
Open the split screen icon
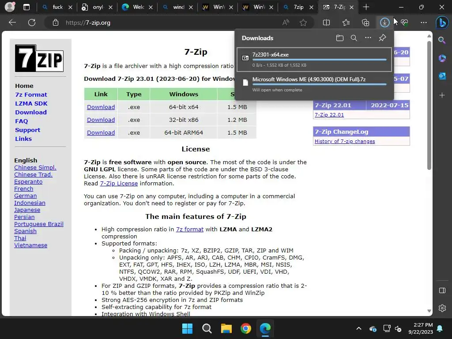click(x=326, y=23)
